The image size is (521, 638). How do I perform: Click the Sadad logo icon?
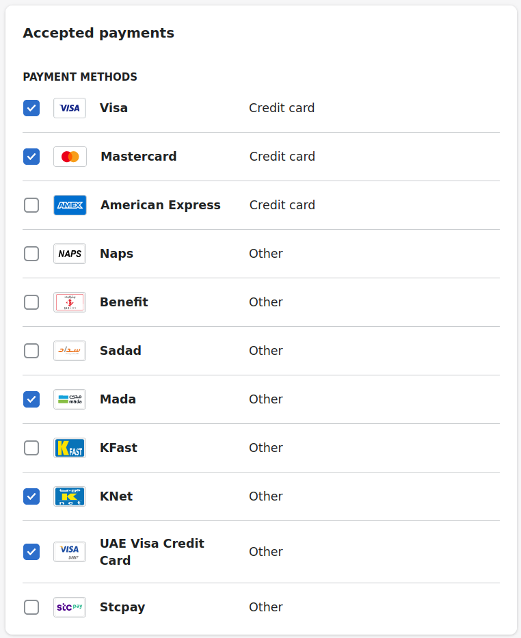(70, 351)
